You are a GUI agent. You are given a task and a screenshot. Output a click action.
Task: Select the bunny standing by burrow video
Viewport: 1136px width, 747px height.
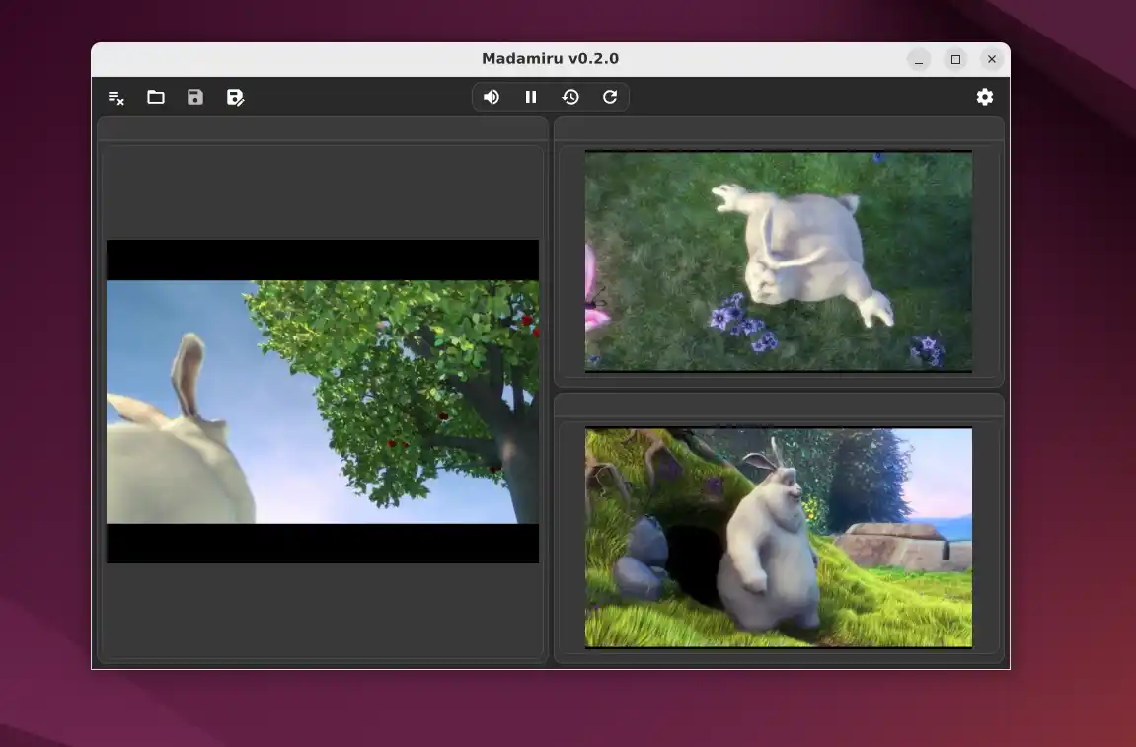779,538
